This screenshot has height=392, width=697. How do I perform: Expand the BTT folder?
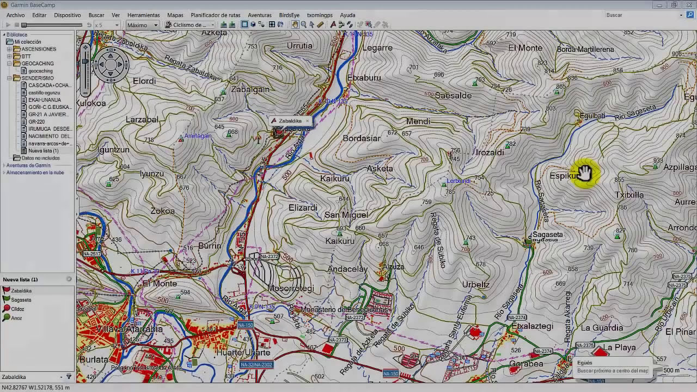[x=9, y=56]
